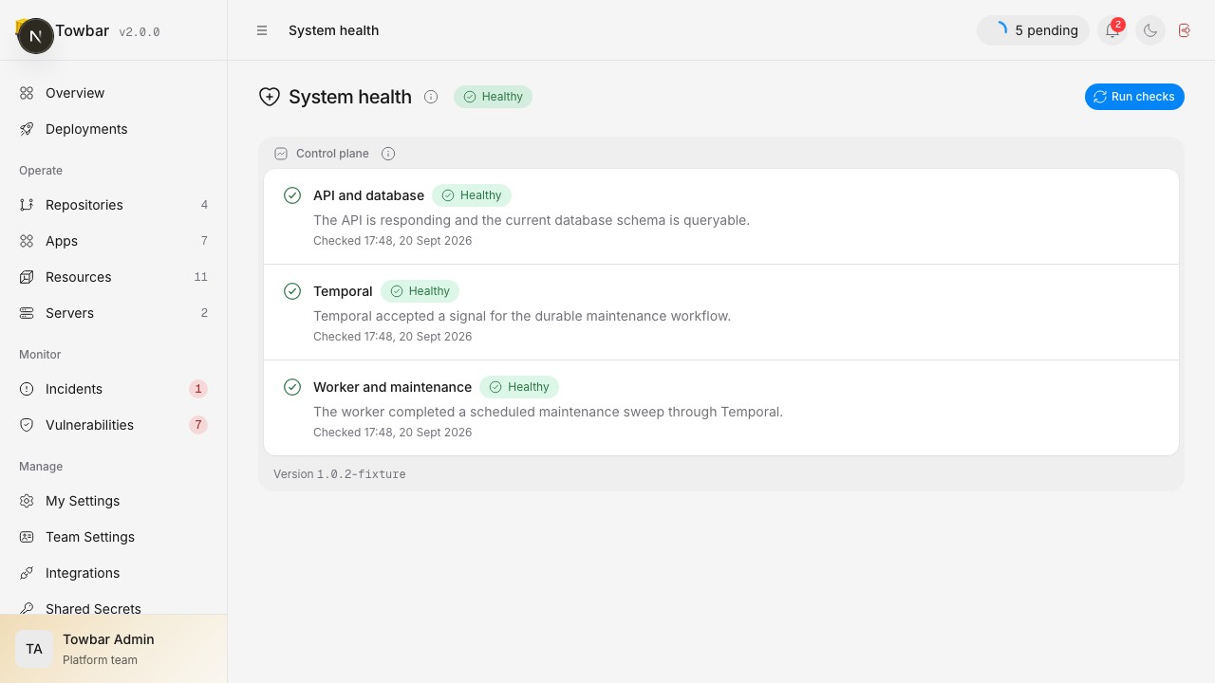Click 'The worker completed' description text
This screenshot has width=1215, height=683.
[548, 412]
